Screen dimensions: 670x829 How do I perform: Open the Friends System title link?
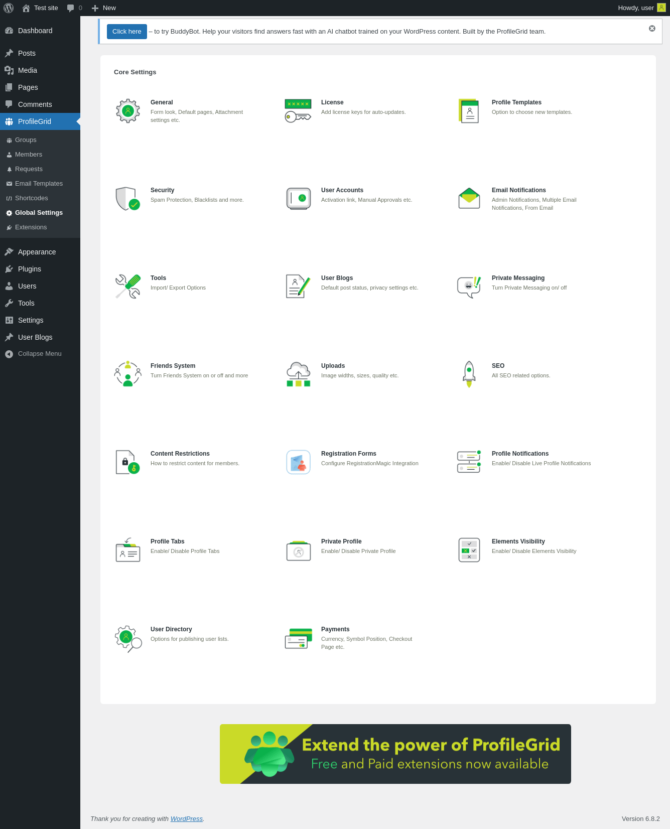pyautogui.click(x=173, y=366)
